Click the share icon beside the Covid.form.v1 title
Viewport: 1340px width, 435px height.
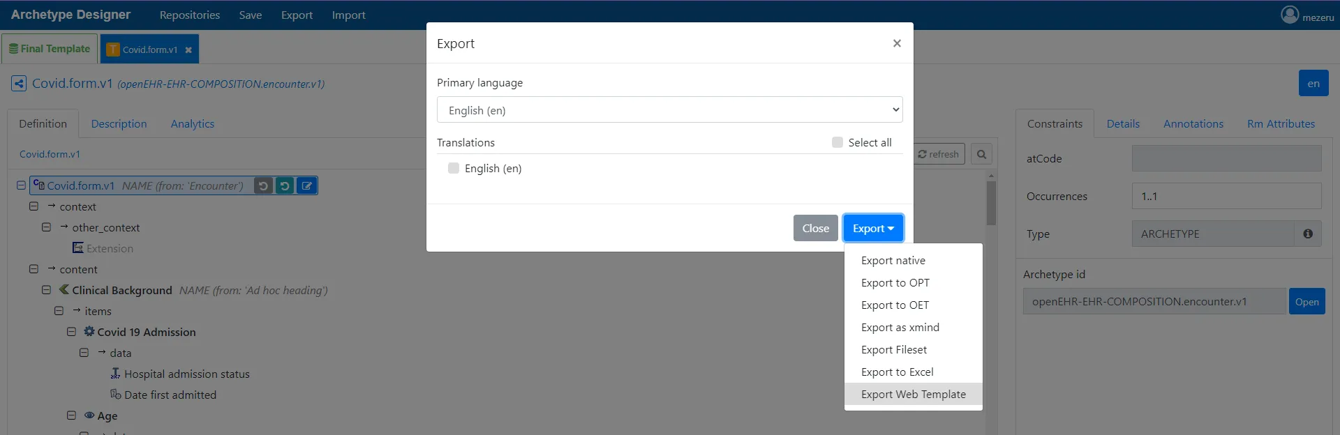pos(19,84)
